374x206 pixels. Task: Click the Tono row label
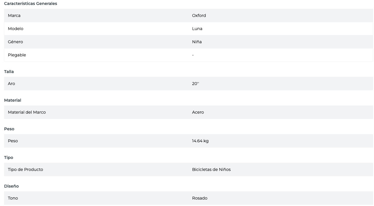13,198
